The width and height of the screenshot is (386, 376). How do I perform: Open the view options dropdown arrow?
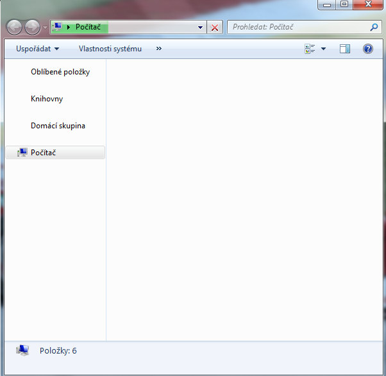323,49
